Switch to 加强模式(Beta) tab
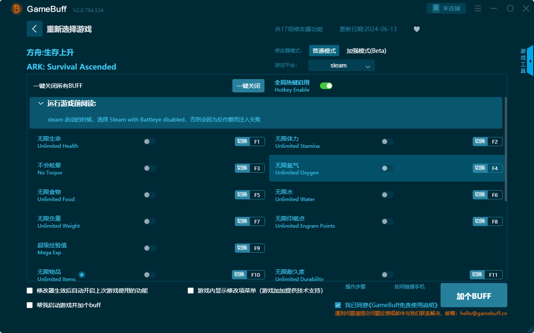Viewport: 534px width, 333px height. (x=366, y=51)
